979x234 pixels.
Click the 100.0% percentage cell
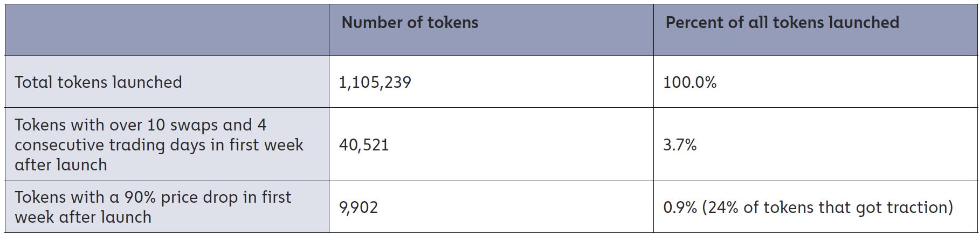[x=815, y=82]
